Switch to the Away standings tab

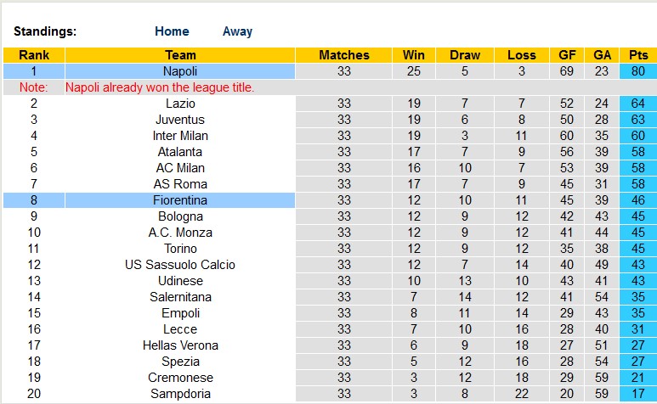pyautogui.click(x=237, y=31)
